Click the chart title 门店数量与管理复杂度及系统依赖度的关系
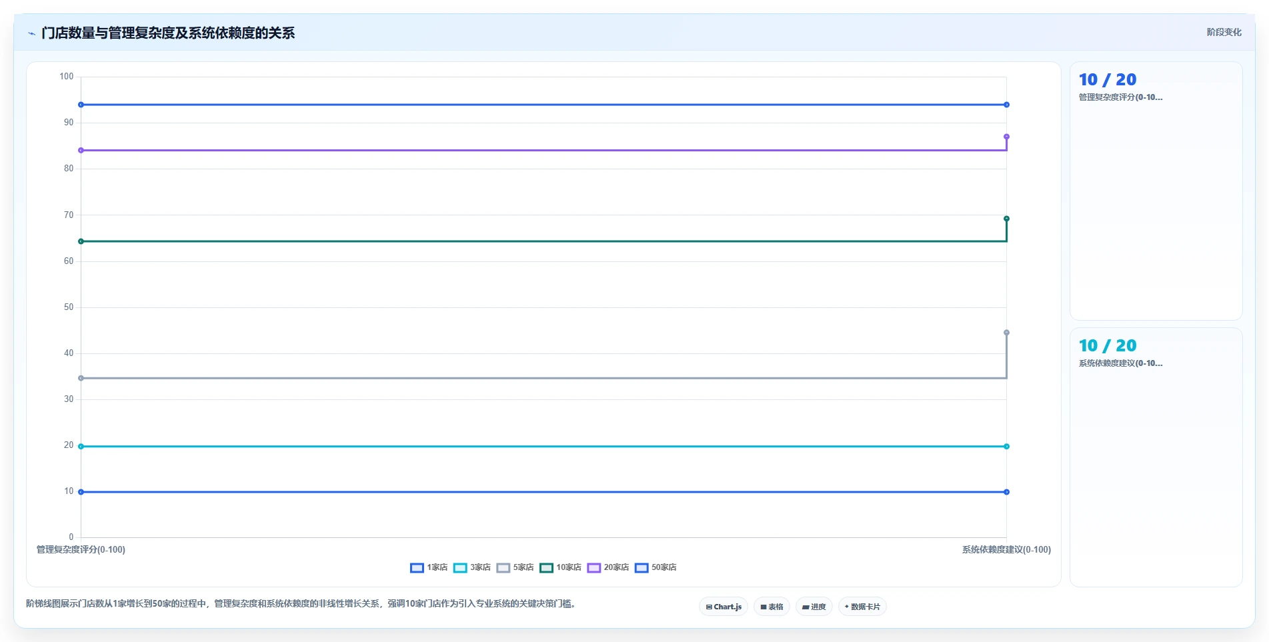This screenshot has height=642, width=1269. tap(168, 33)
